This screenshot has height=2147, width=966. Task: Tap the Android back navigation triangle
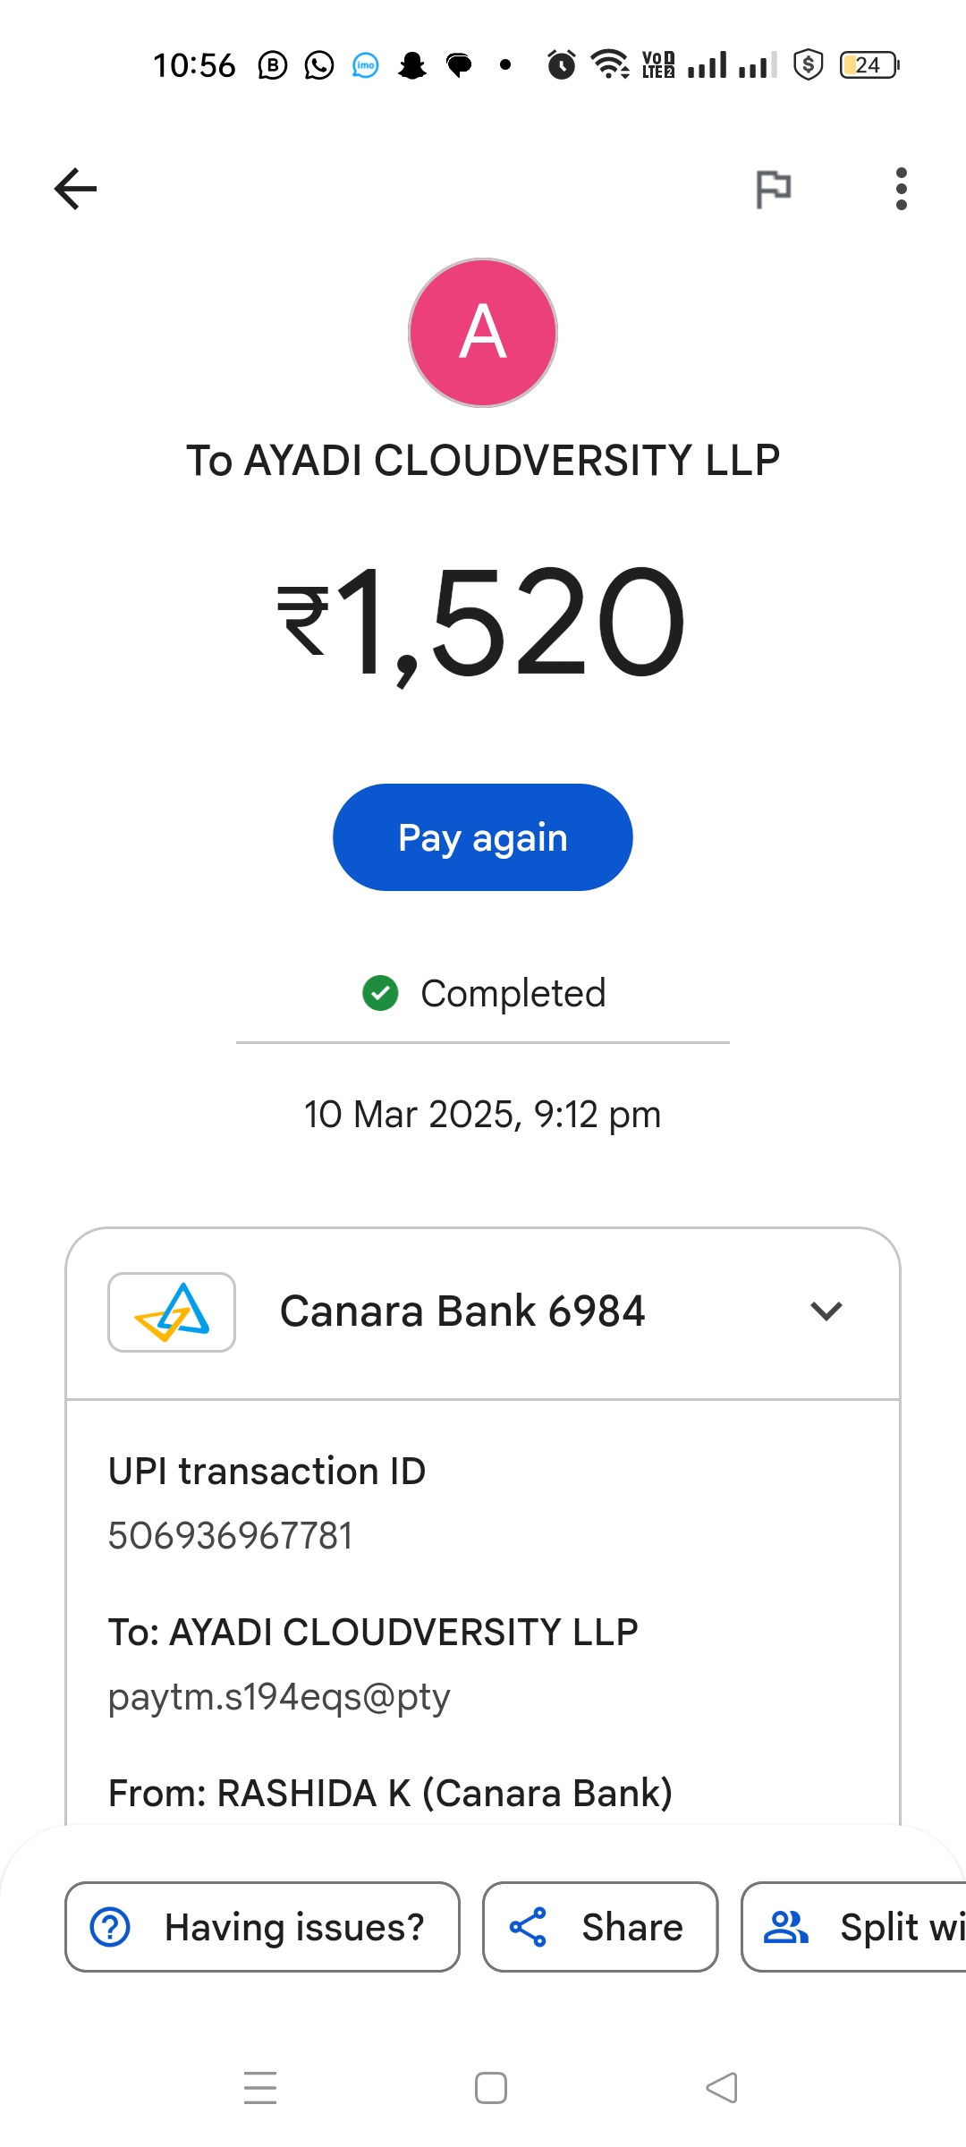coord(722,2088)
